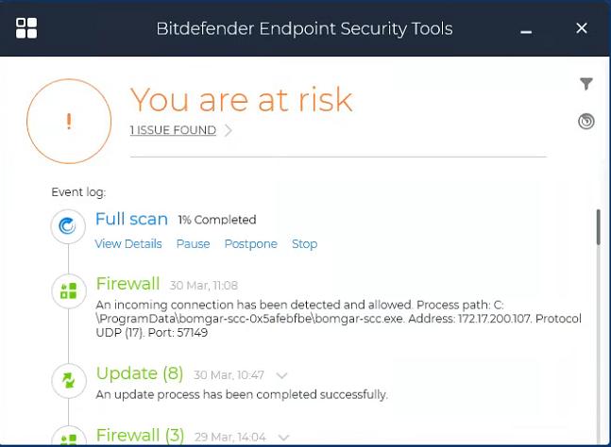611x447 pixels.
Task: Click the event log vertical scrollbar
Action: click(x=597, y=227)
